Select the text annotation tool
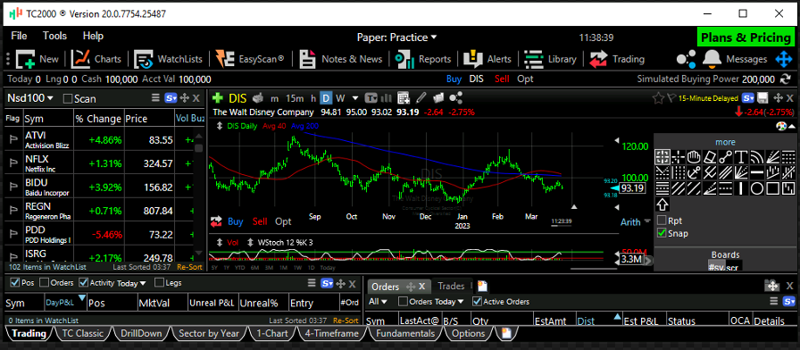This screenshot has height=350, width=800. 741,157
